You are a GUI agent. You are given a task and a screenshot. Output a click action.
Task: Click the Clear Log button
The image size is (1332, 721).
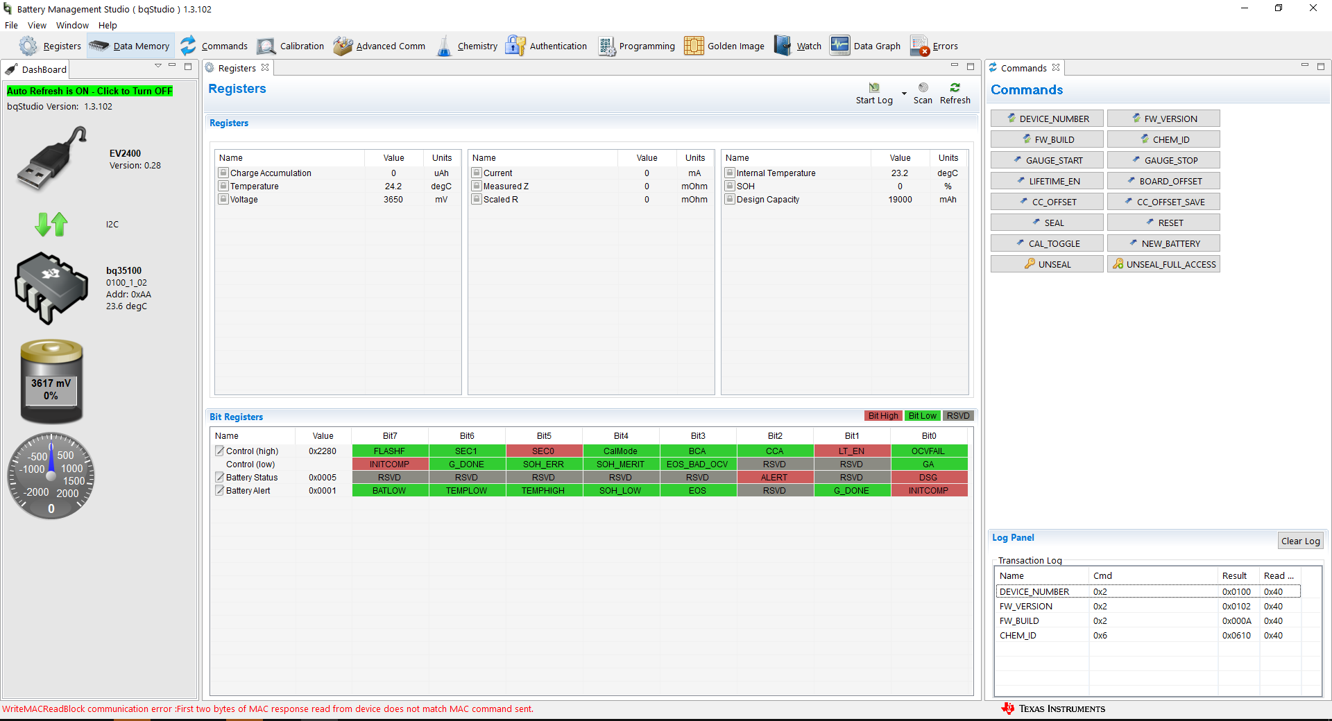pyautogui.click(x=1301, y=541)
